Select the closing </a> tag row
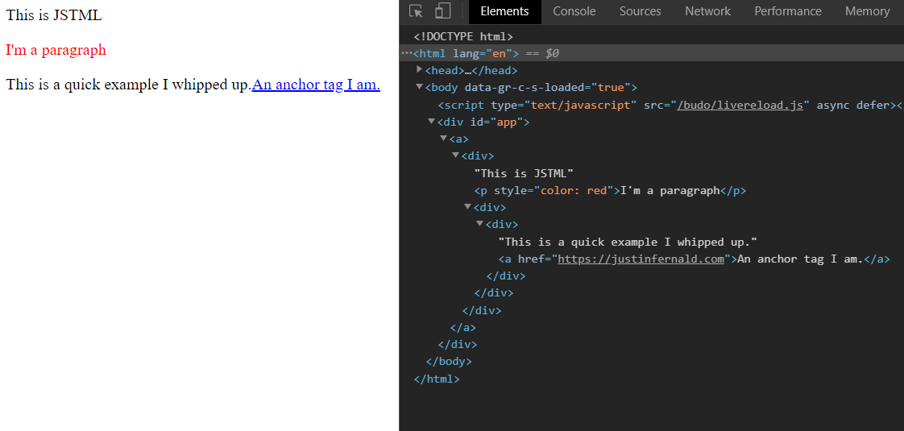 [x=462, y=328]
